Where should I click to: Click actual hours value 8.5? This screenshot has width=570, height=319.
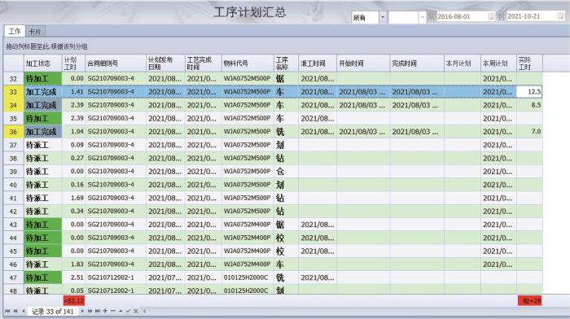[529, 105]
